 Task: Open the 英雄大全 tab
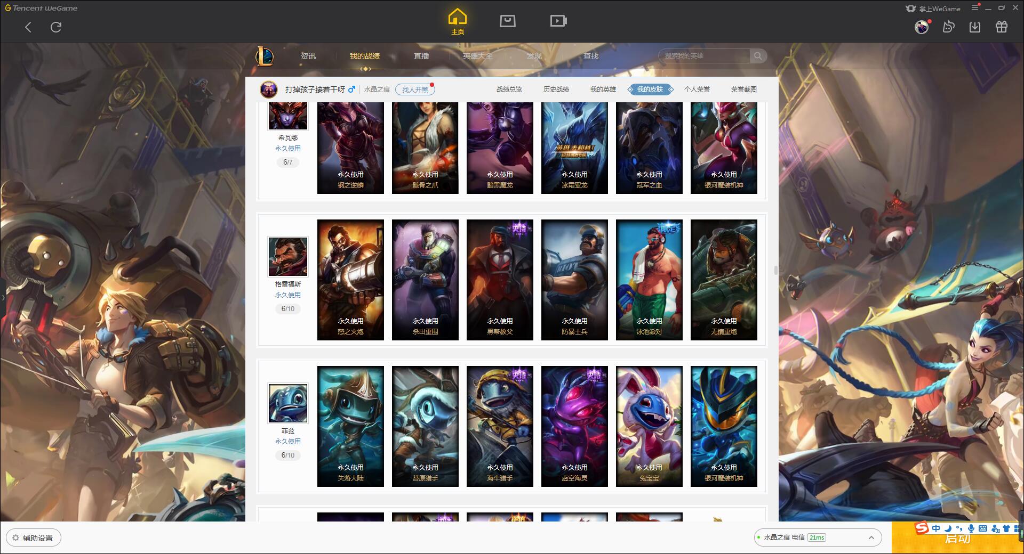point(478,56)
